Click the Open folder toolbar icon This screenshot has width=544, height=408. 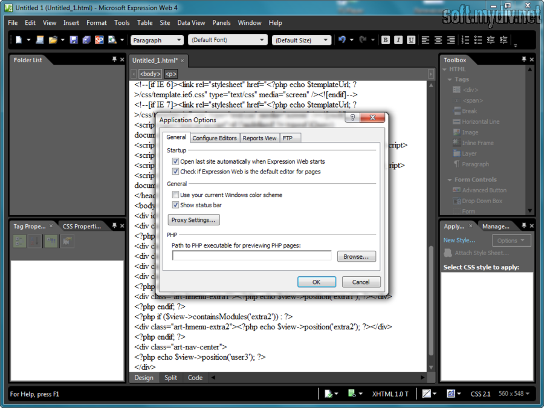53,40
